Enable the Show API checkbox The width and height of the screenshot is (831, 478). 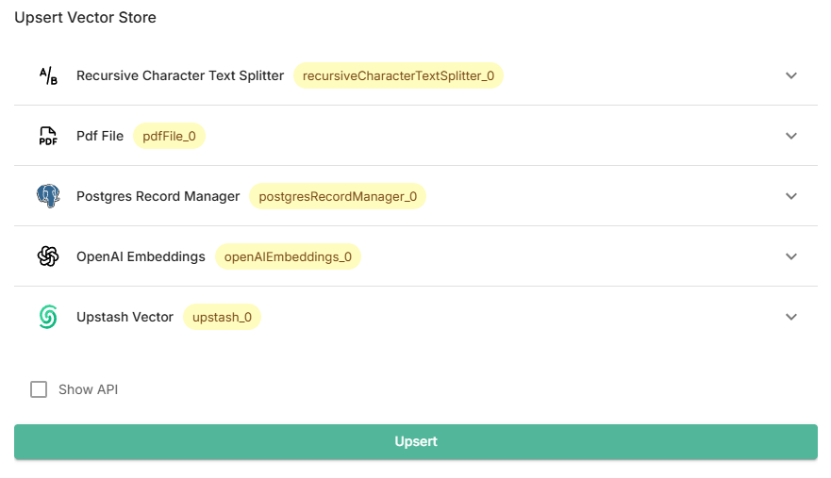[39, 389]
